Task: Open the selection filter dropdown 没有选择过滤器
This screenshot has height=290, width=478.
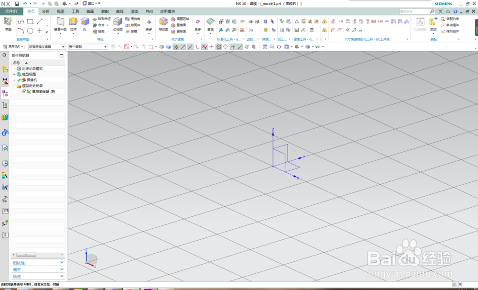Action: pyautogui.click(x=47, y=47)
